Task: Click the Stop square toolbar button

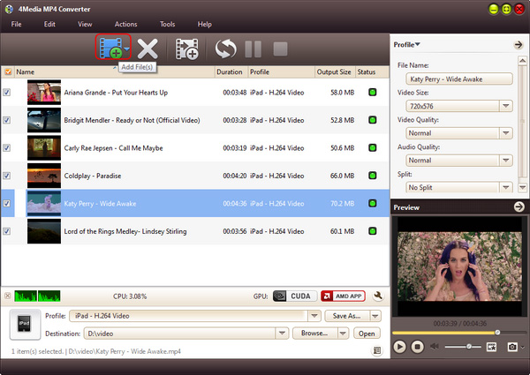Action: (280, 49)
